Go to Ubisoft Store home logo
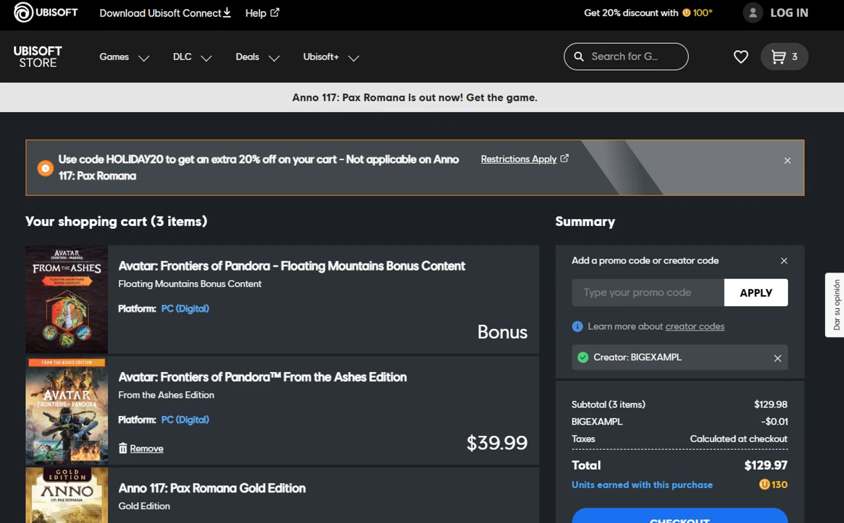Screen dimensions: 844x523 pyautogui.click(x=38, y=57)
